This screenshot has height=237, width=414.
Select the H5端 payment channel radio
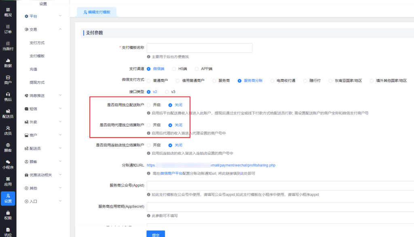click(174, 69)
